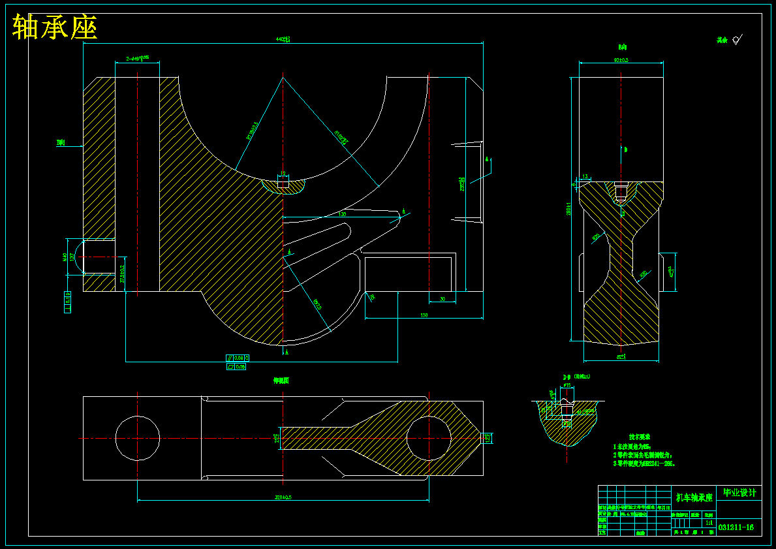Select the surface roughness symbol beside 其余
Image resolution: width=776 pixels, height=549 pixels.
(x=737, y=40)
